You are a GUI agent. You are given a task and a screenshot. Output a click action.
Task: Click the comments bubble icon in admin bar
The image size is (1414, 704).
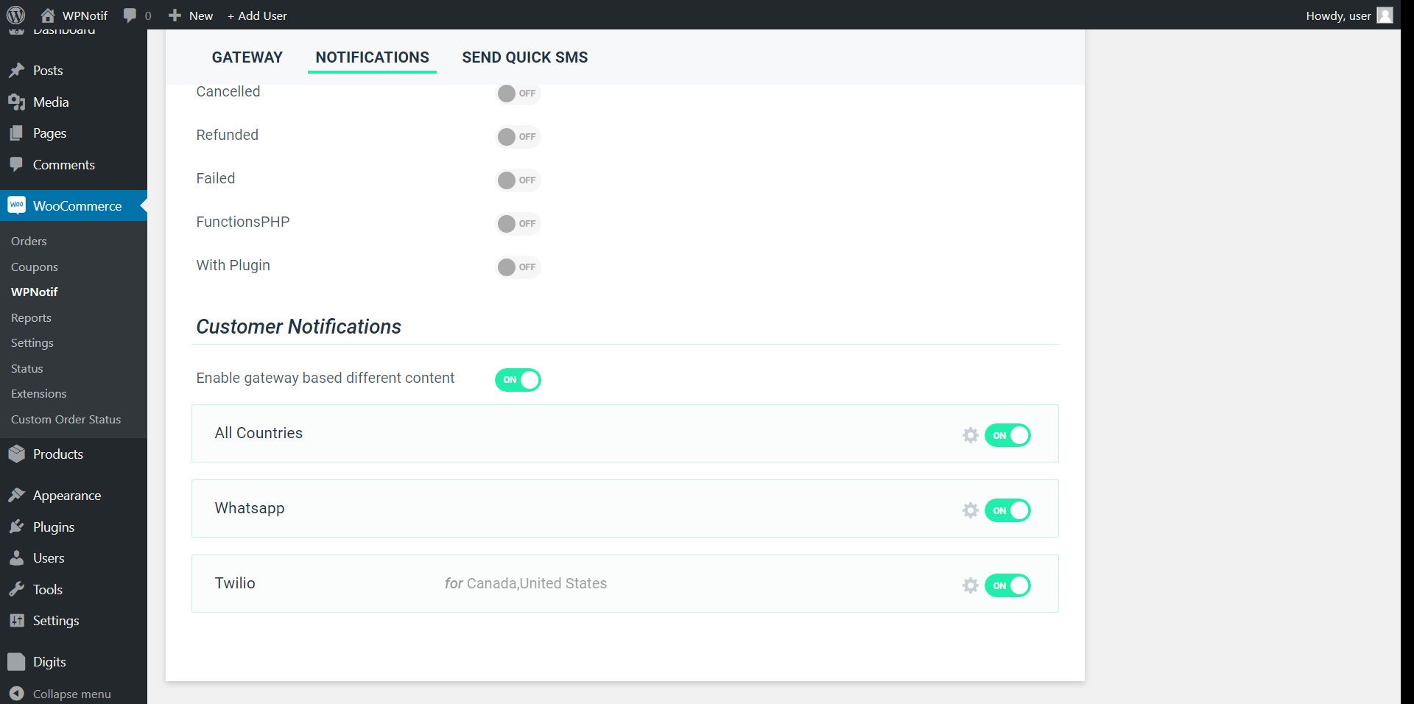pyautogui.click(x=130, y=15)
